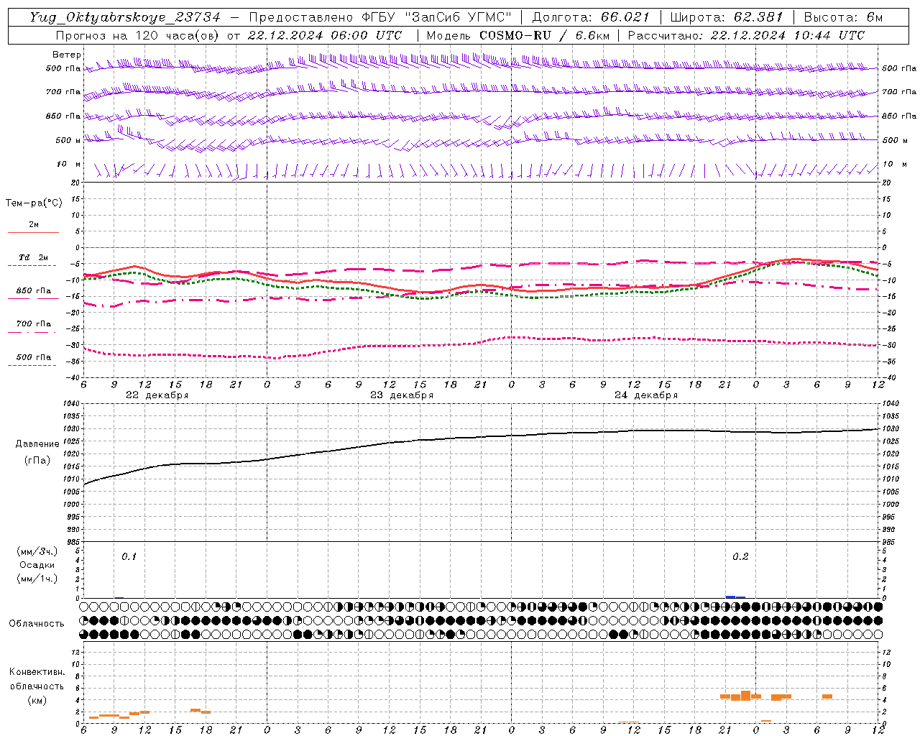This screenshot has width=920, height=736.
Task: Click the model label COSMO-RU / 6.6км
Action: pos(544,35)
